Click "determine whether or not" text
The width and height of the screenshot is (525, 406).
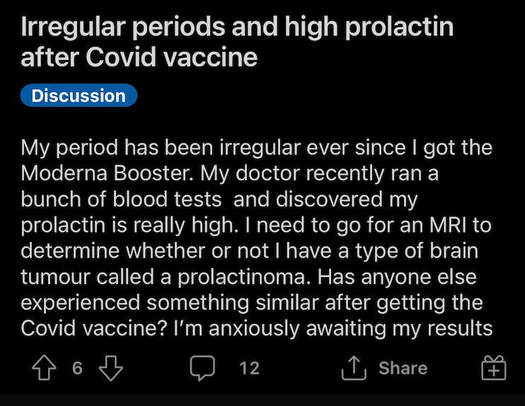144,250
